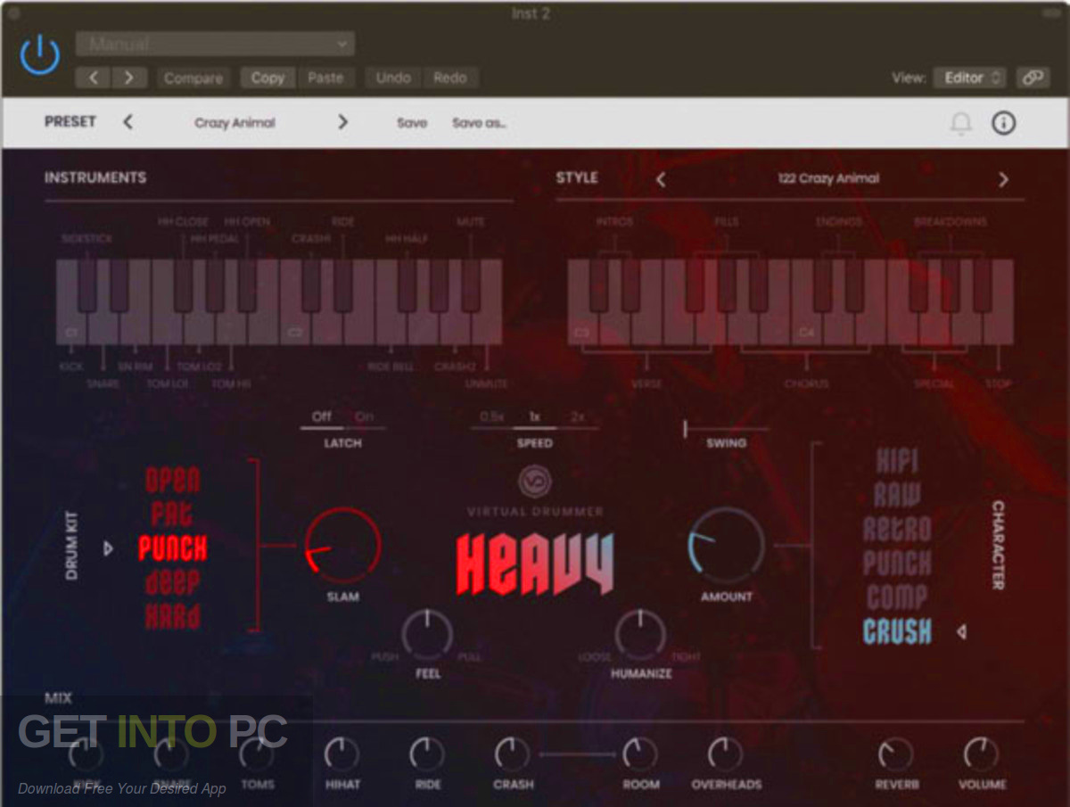Click the Undo button
The height and width of the screenshot is (807, 1070).
click(x=392, y=78)
